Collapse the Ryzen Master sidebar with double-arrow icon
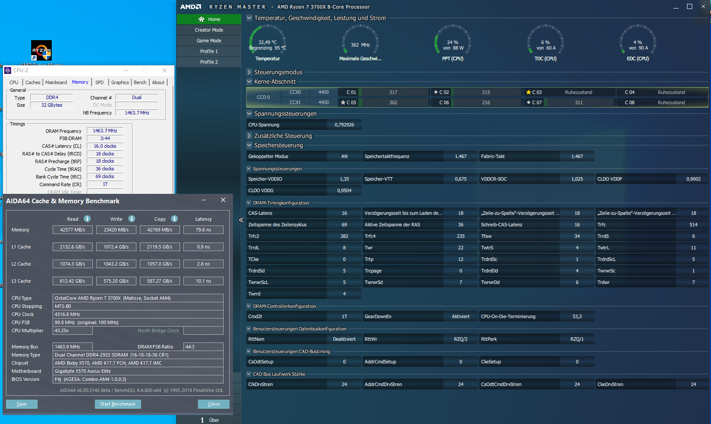Screen dimensions: 711x424 [x=241, y=220]
